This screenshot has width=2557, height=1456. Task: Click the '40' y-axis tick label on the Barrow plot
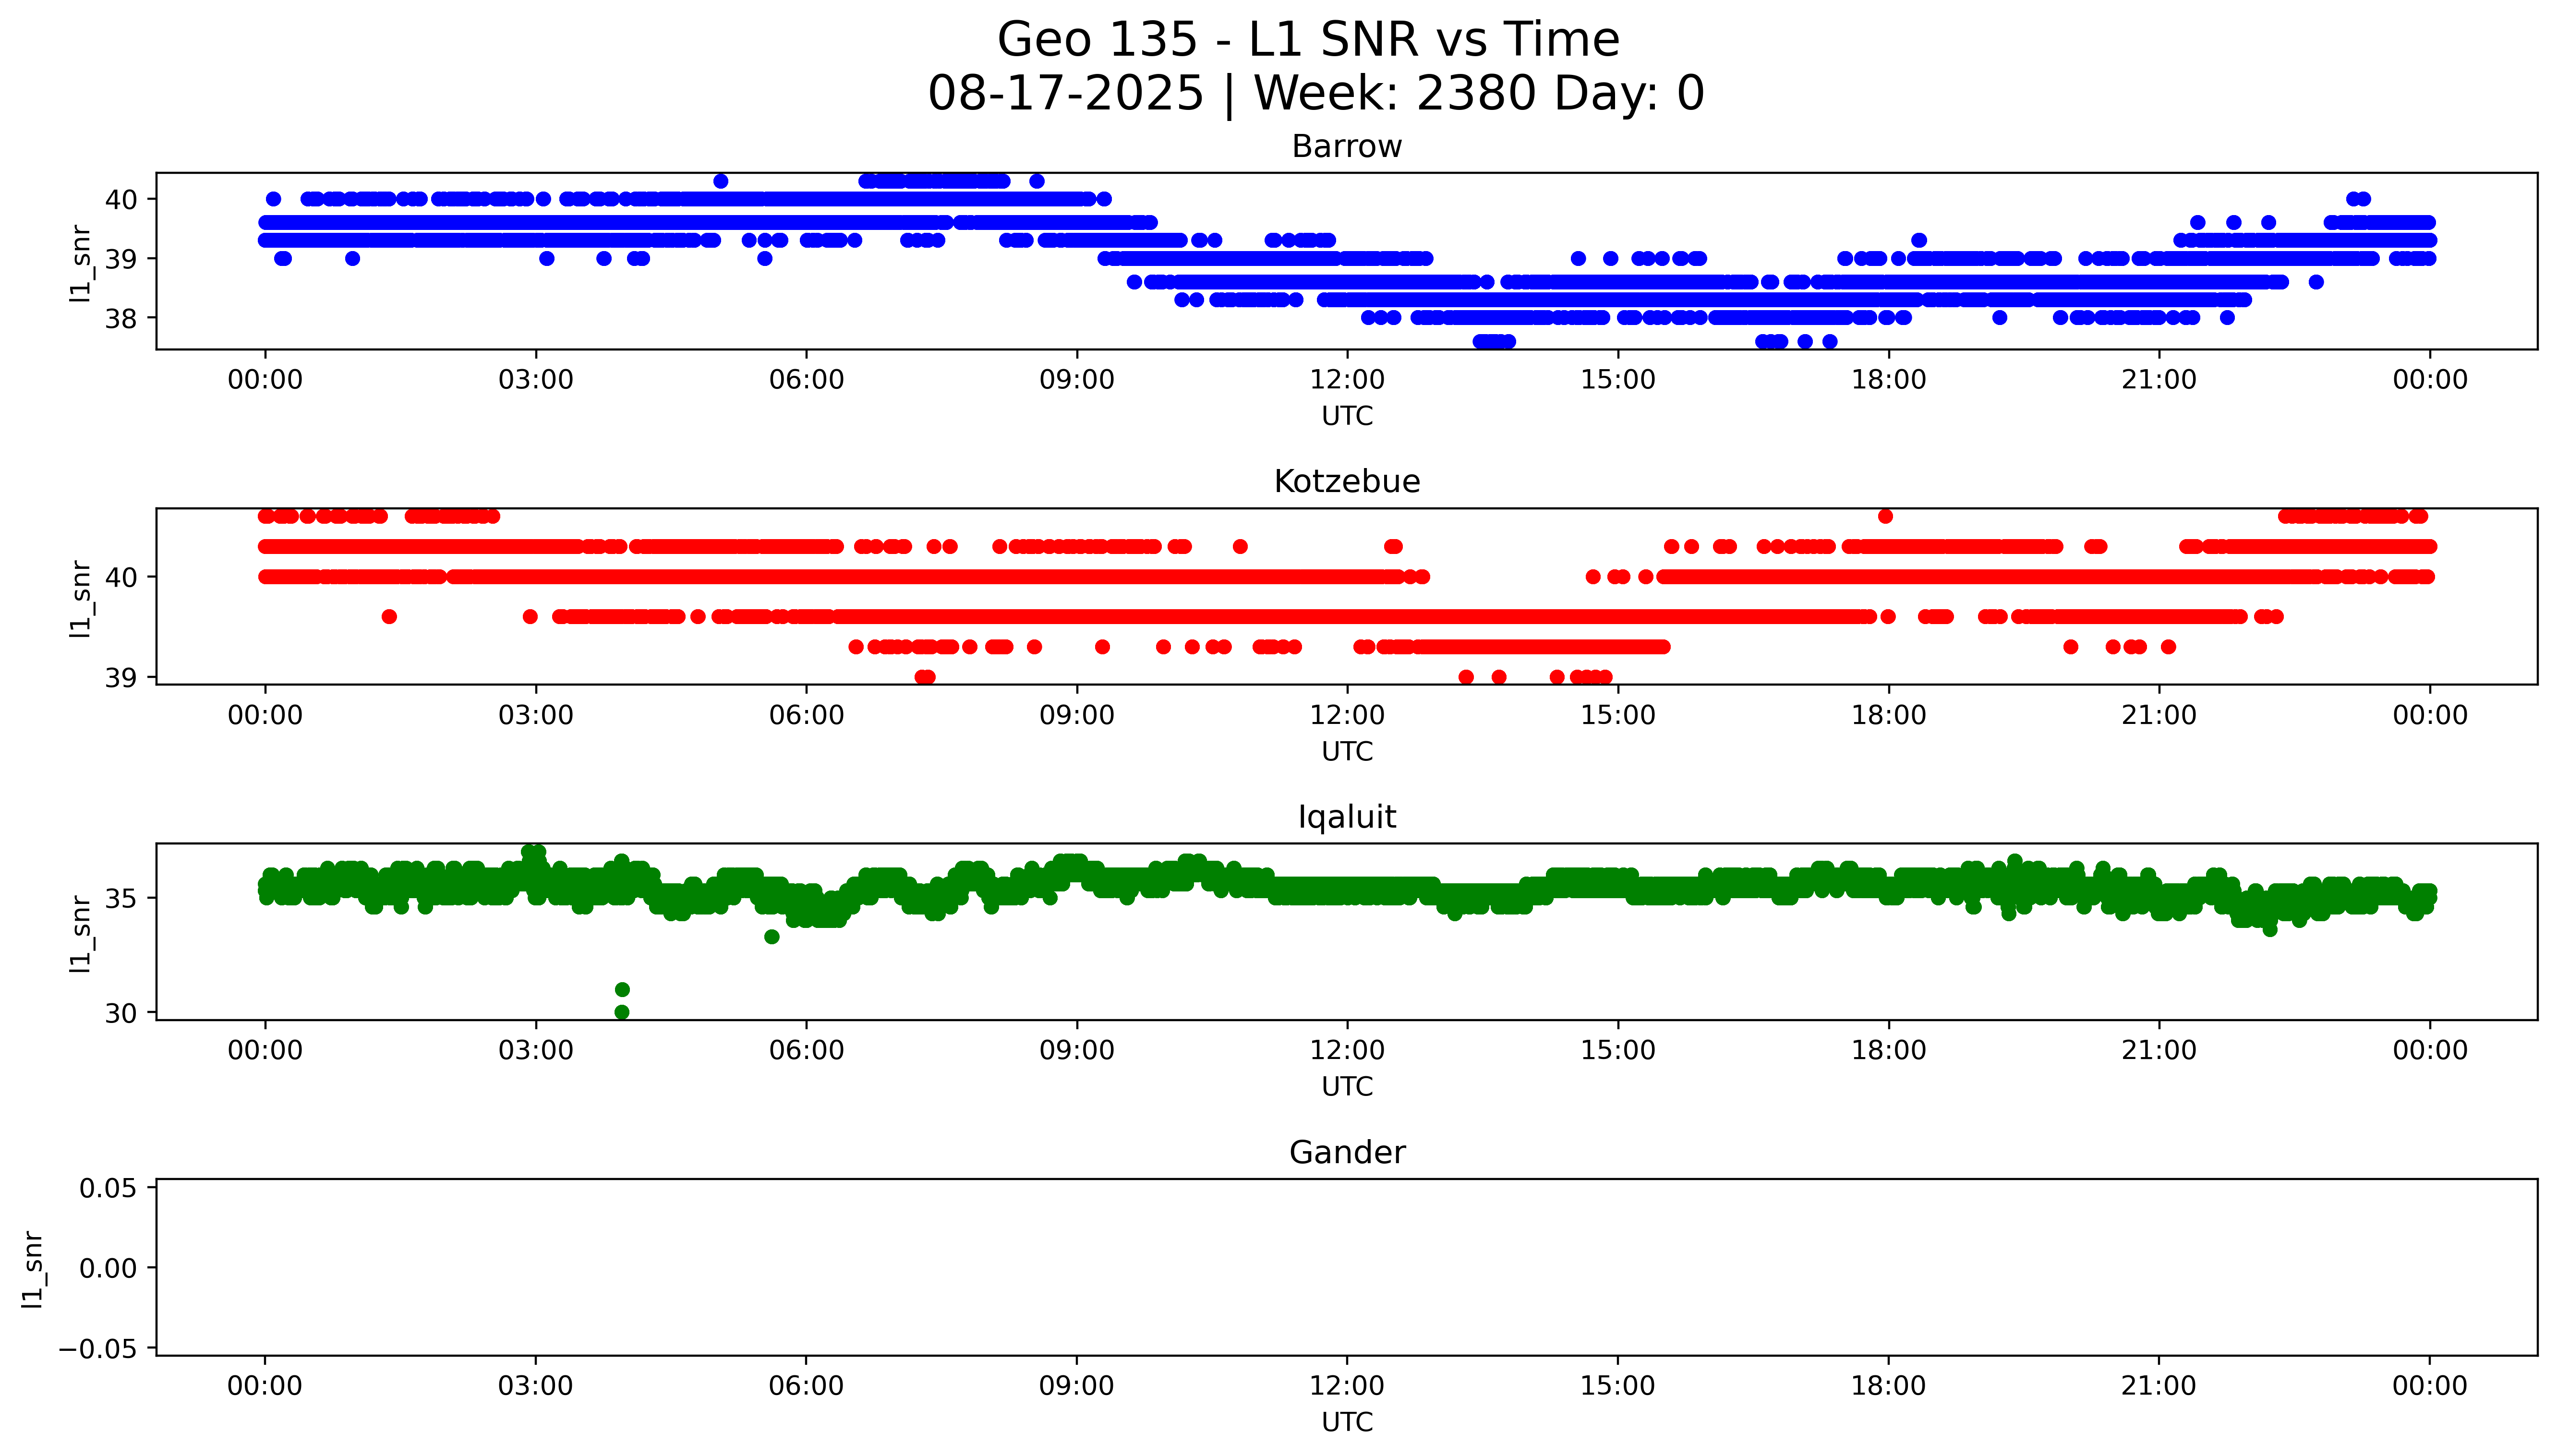[x=121, y=199]
